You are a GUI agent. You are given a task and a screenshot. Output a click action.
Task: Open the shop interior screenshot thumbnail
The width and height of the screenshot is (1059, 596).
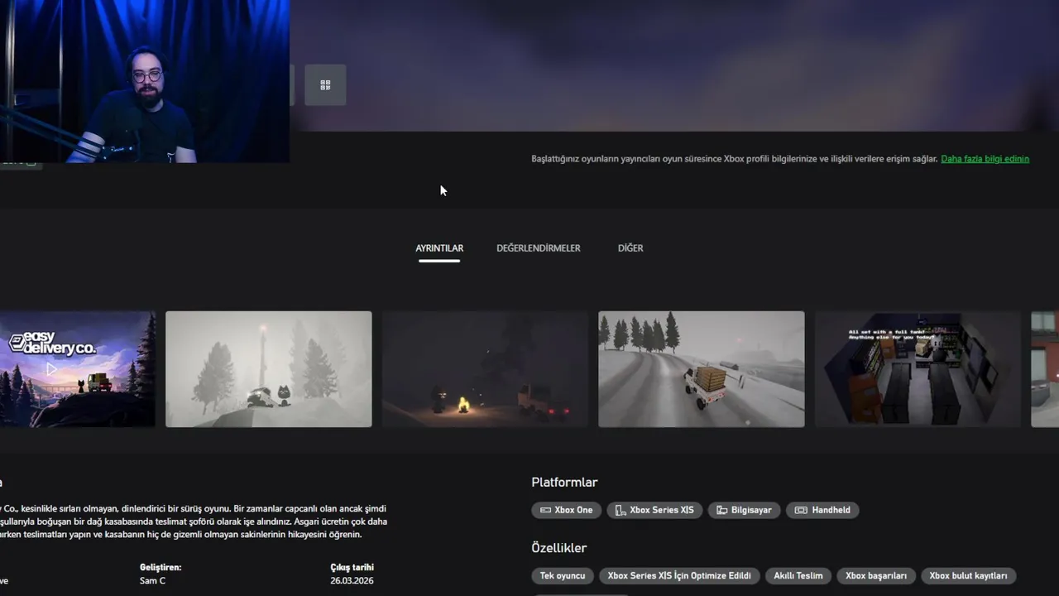pyautogui.click(x=918, y=369)
